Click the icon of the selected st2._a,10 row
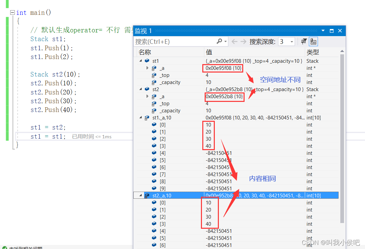 (147, 196)
